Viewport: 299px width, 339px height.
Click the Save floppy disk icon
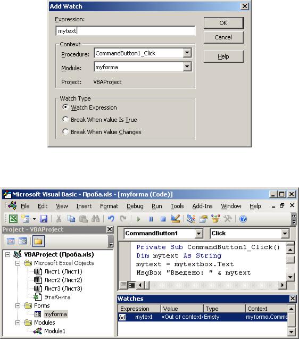click(x=44, y=219)
